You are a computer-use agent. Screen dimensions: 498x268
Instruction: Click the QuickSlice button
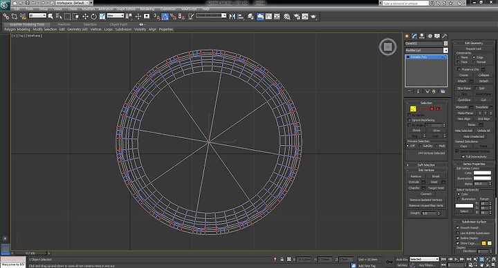(463, 100)
